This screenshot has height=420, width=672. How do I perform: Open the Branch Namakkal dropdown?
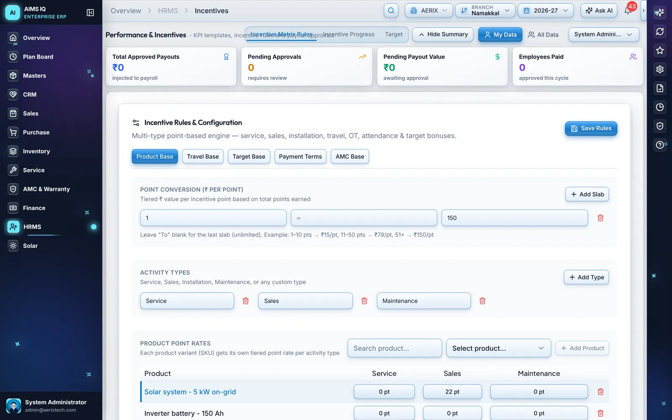coord(485,10)
